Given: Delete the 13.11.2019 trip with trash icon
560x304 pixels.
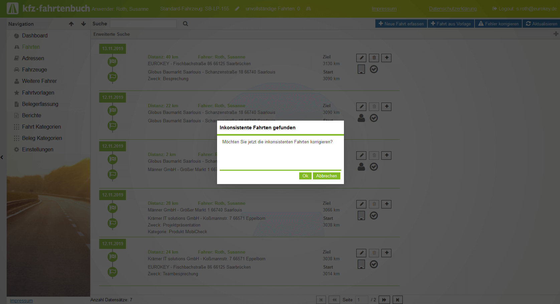Looking at the screenshot, I should click(x=374, y=58).
